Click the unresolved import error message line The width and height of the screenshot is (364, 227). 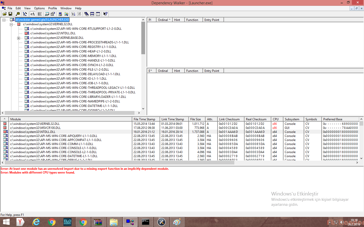tap(85, 169)
